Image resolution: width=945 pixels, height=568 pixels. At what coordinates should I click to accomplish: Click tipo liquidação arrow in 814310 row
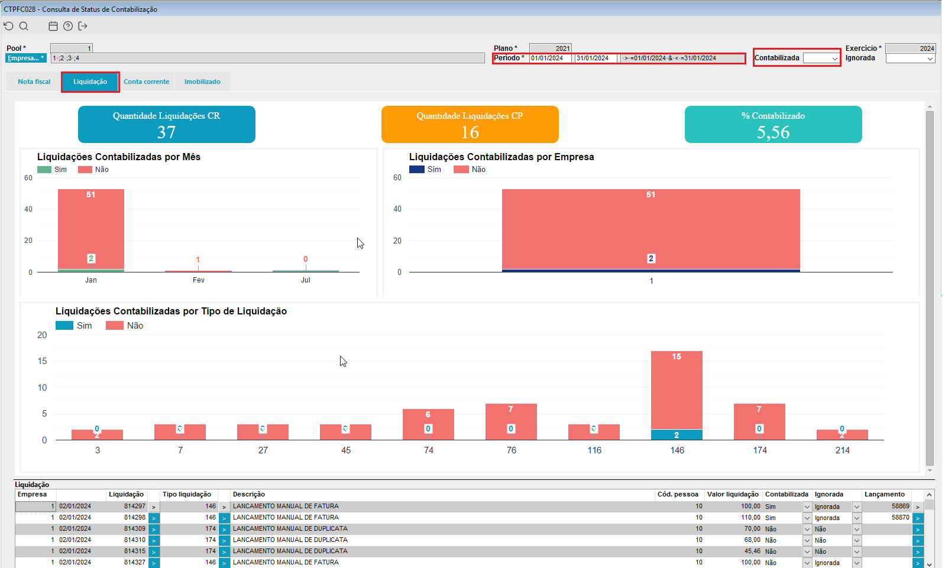click(224, 540)
